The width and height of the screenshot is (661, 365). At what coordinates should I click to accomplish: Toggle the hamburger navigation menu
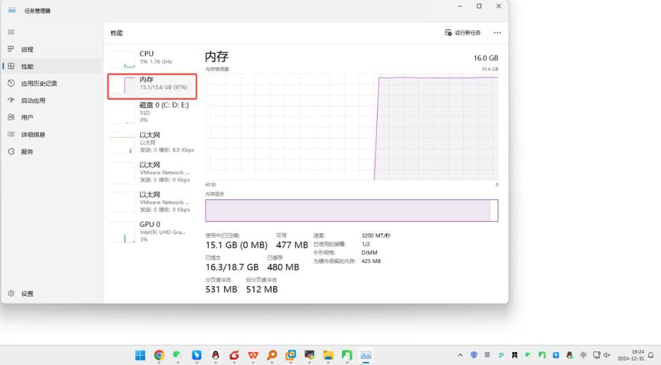[x=11, y=32]
